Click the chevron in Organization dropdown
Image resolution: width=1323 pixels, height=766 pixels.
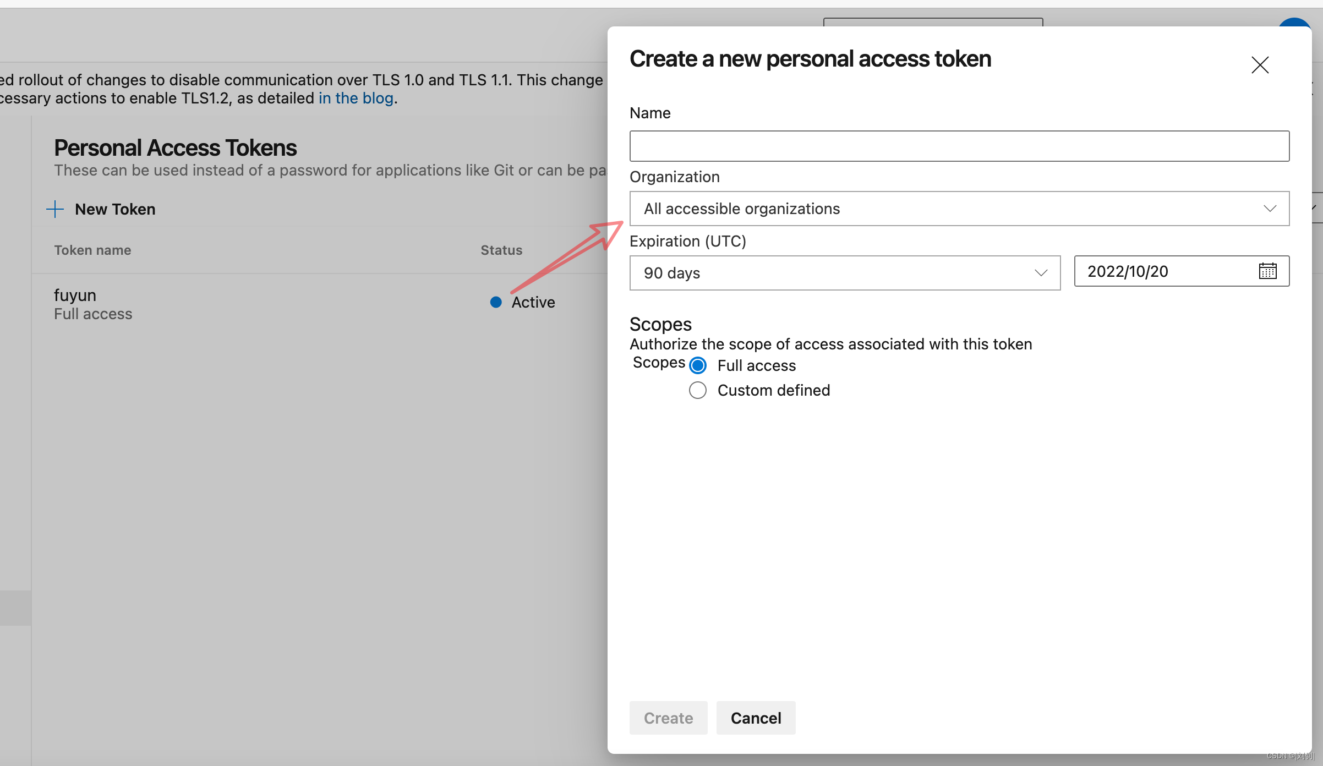click(1270, 209)
